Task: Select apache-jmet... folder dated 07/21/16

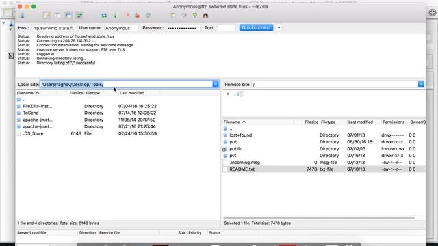Action: [38, 126]
